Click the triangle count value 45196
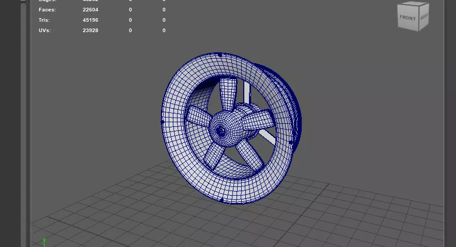Screen dimensions: 456x247 point(91,20)
